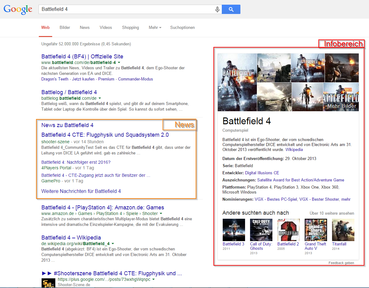Image resolution: width=369 pixels, height=288 pixels.
Task: Open dropdown arrow beside plus.google.com URL
Action: pos(153,280)
